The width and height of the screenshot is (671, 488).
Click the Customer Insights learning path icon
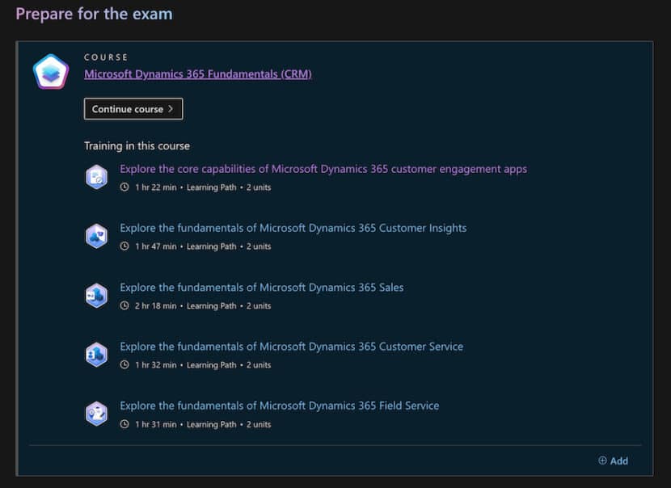click(x=96, y=236)
